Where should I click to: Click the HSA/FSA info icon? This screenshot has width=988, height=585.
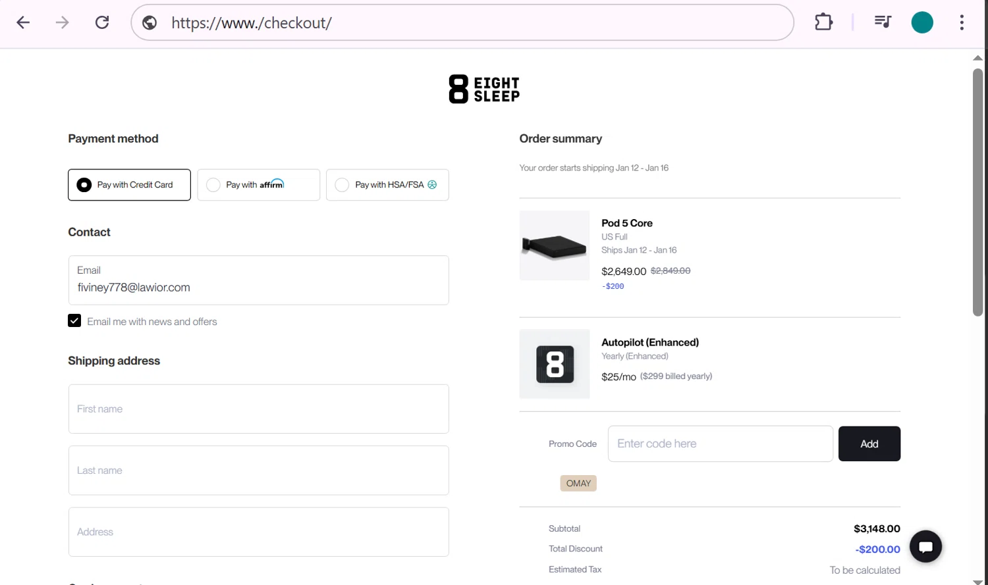click(x=432, y=185)
